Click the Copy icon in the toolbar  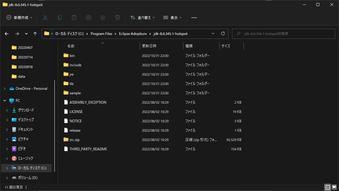pyautogui.click(x=59, y=17)
